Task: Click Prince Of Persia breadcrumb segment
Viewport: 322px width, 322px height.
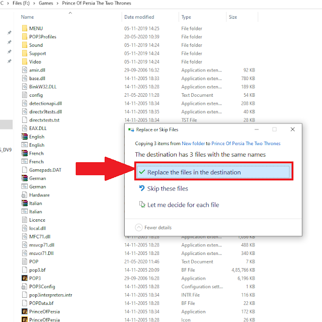Action: point(97,4)
